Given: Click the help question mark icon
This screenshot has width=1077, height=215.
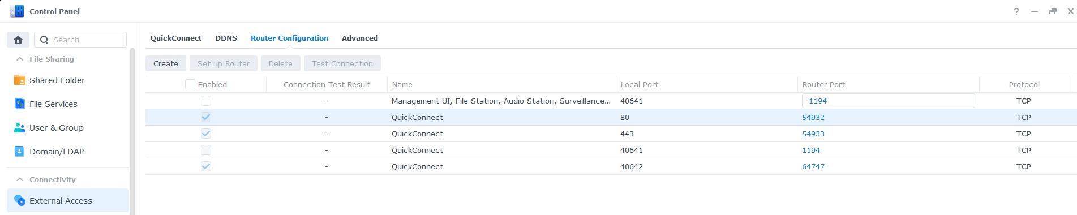Looking at the screenshot, I should point(1016,11).
